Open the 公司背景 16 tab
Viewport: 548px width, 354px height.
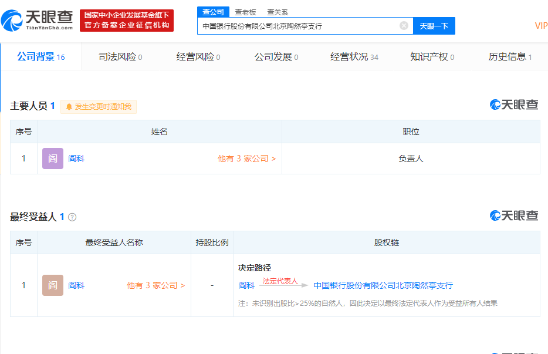pyautogui.click(x=41, y=57)
